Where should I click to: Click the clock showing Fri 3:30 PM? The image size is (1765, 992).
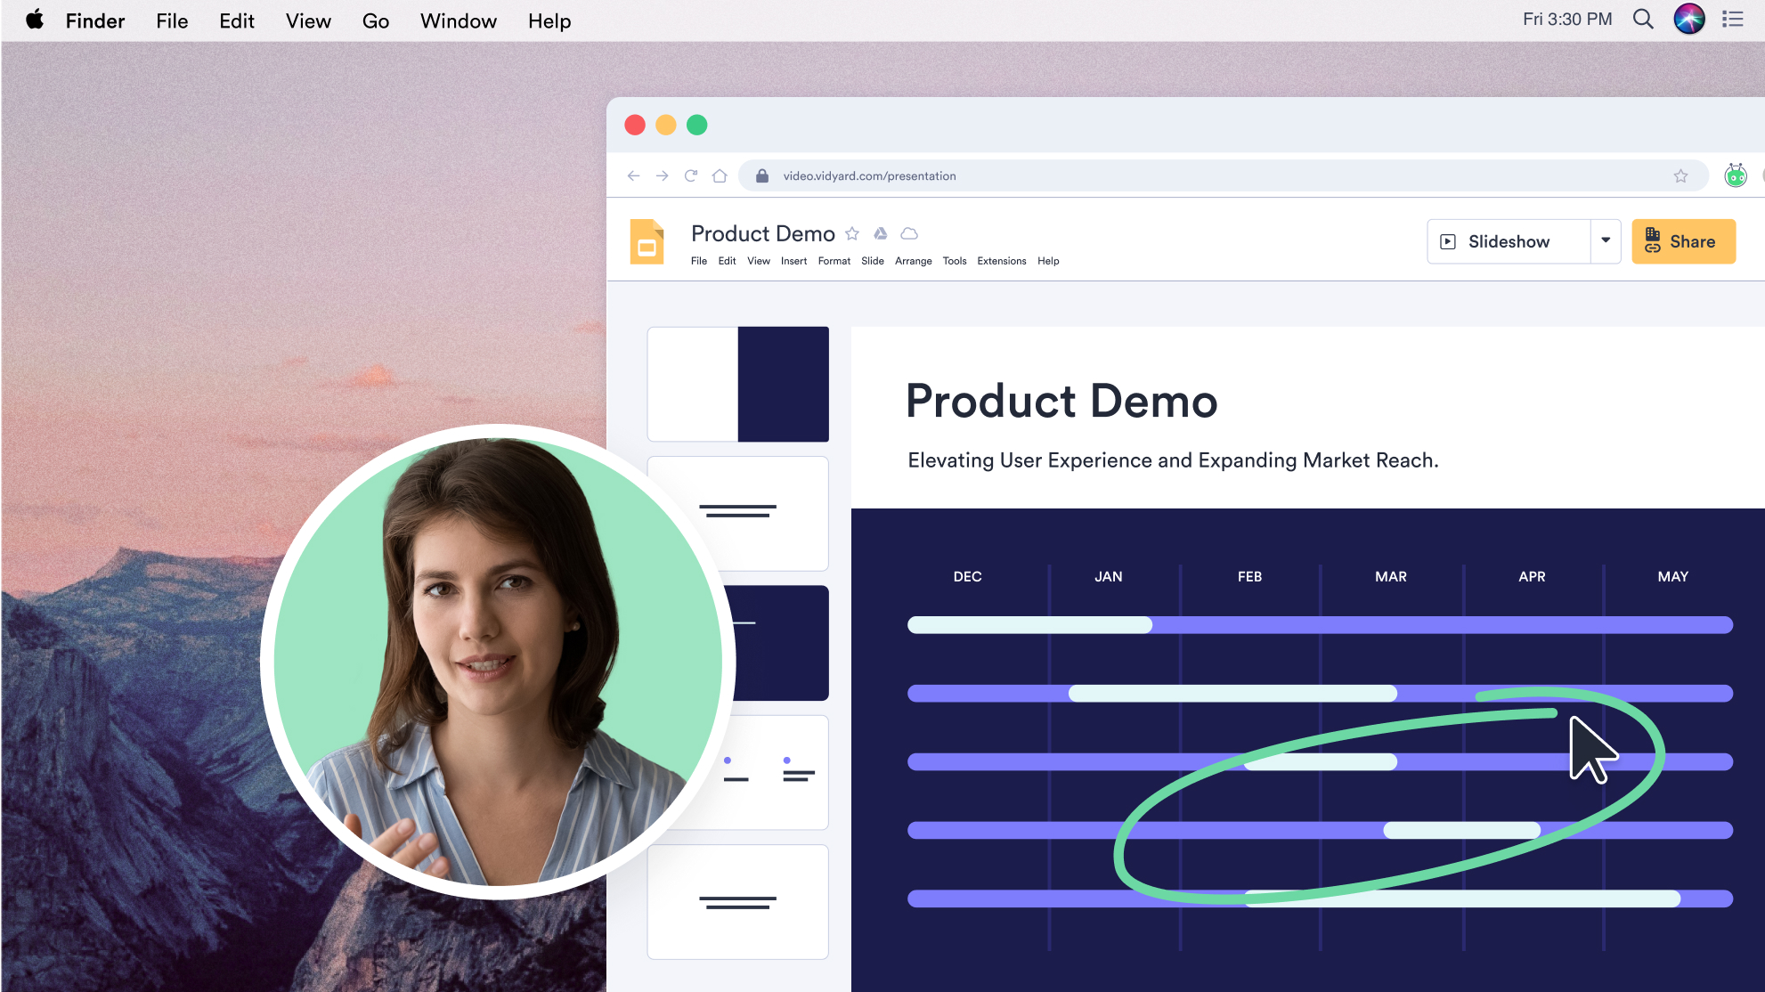pyautogui.click(x=1567, y=19)
